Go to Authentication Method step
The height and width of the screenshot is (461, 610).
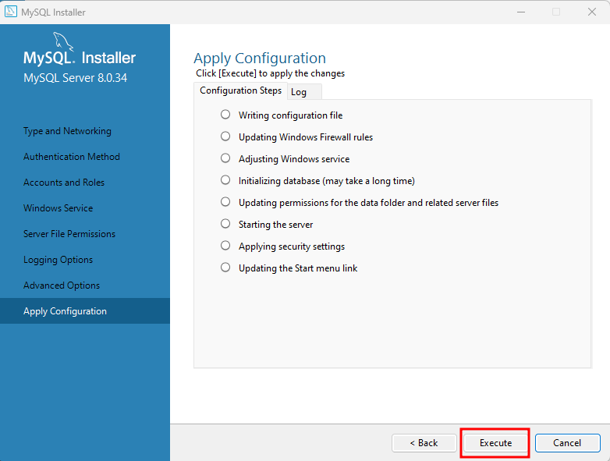72,157
